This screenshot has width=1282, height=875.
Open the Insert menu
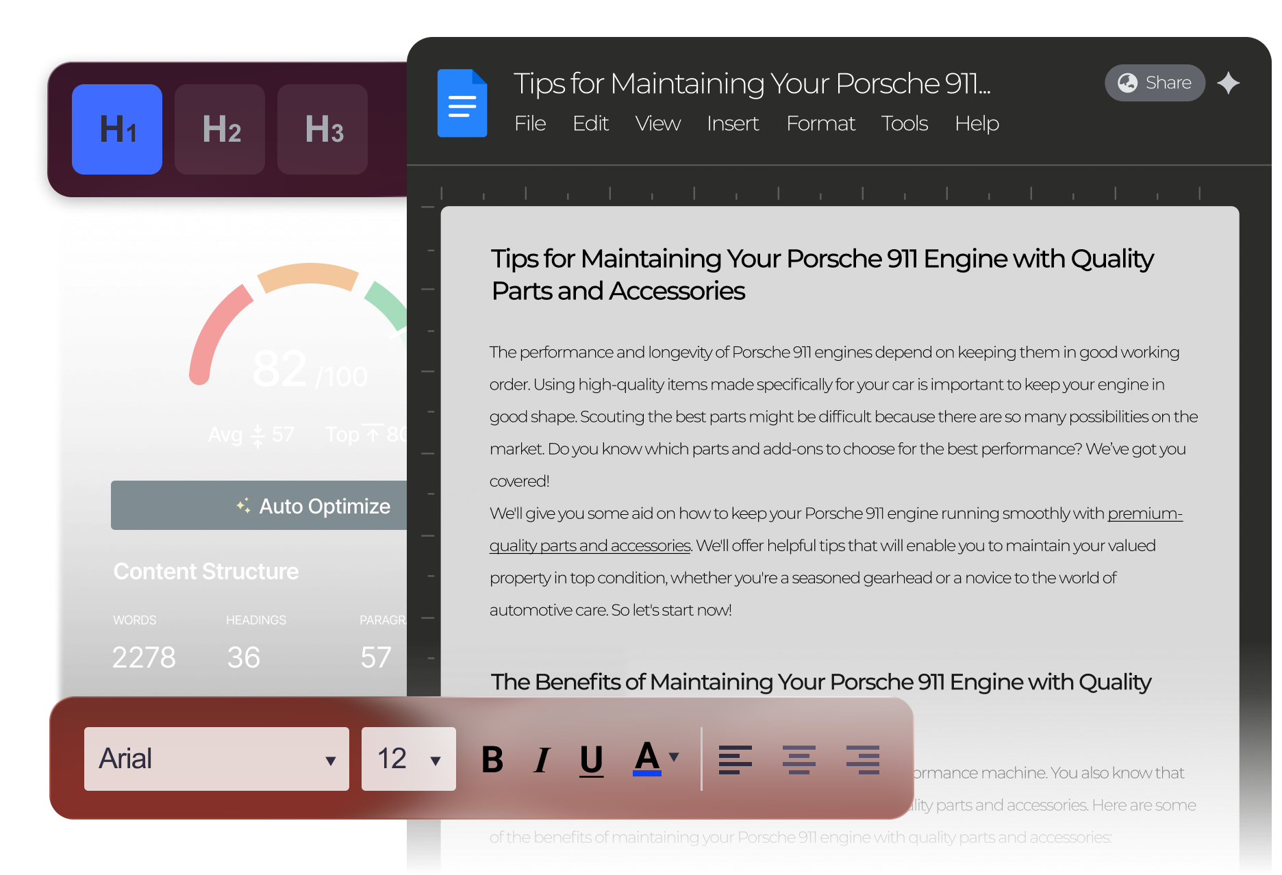click(x=733, y=123)
